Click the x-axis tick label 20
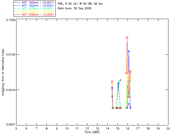This screenshot has width=173, height=139. tap(168, 128)
